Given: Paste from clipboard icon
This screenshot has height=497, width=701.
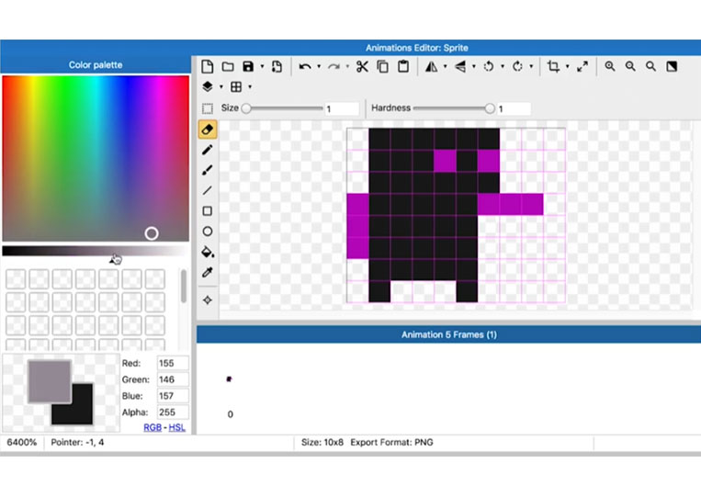Looking at the screenshot, I should [x=403, y=66].
